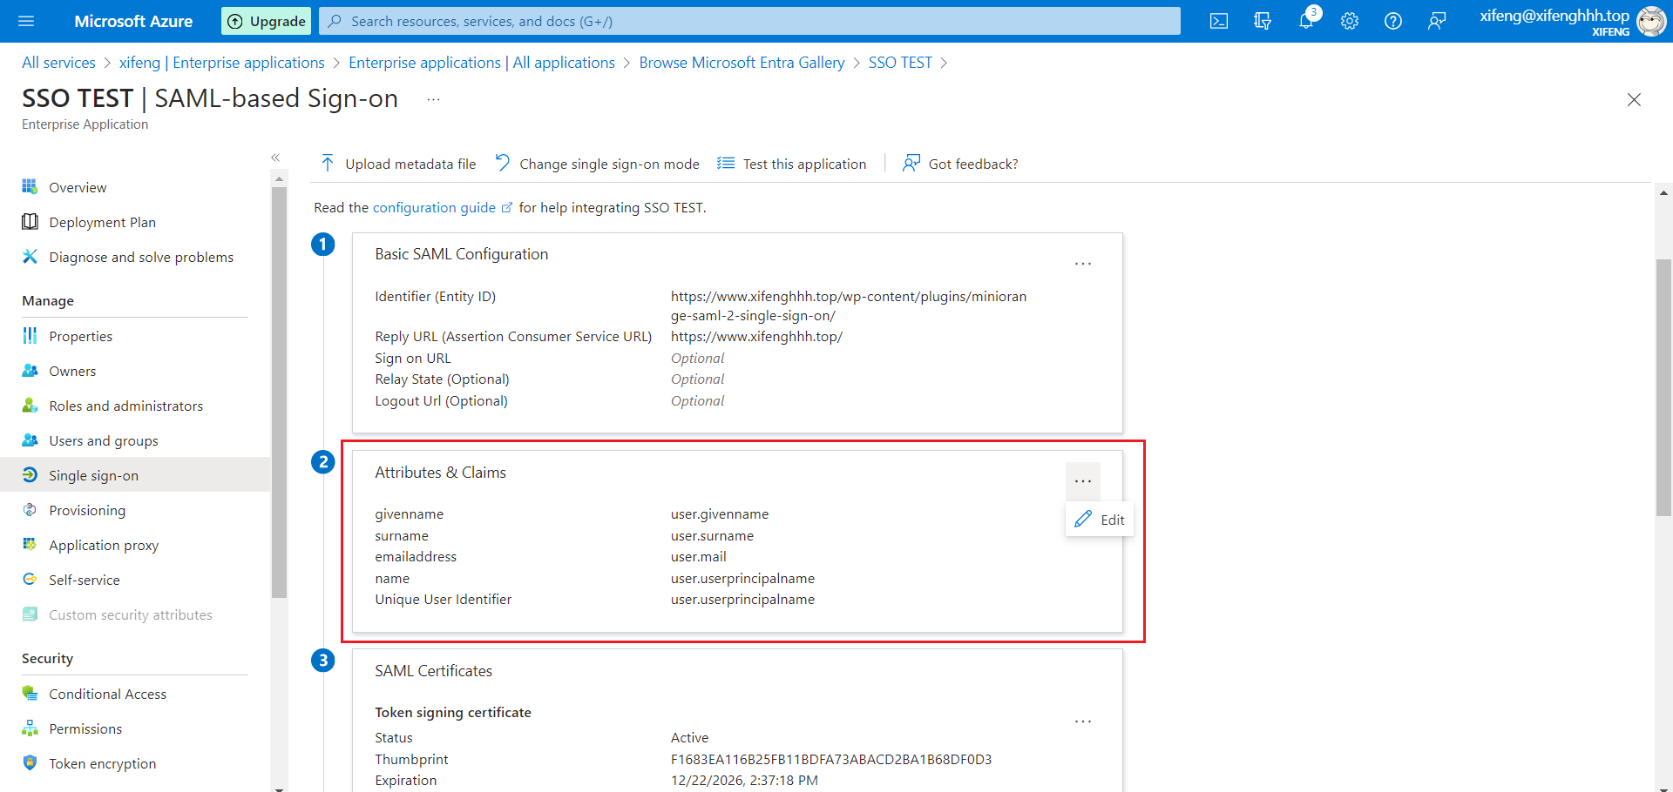Open the top-bar feedback icon
1673x792 pixels.
[x=1437, y=21]
